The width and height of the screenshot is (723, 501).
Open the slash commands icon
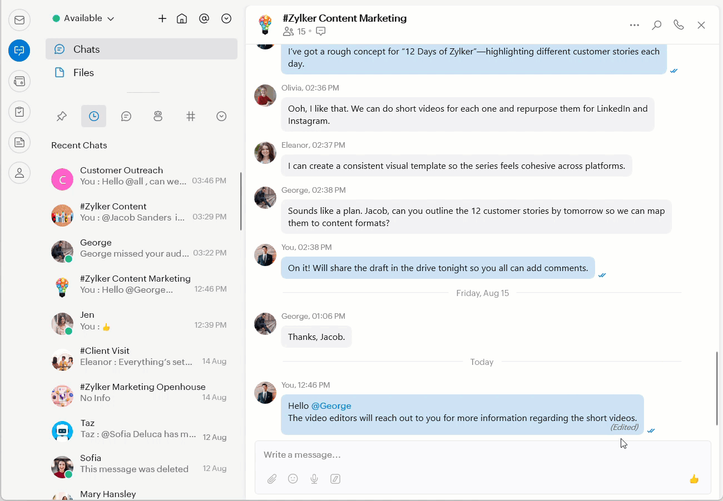pos(335,479)
